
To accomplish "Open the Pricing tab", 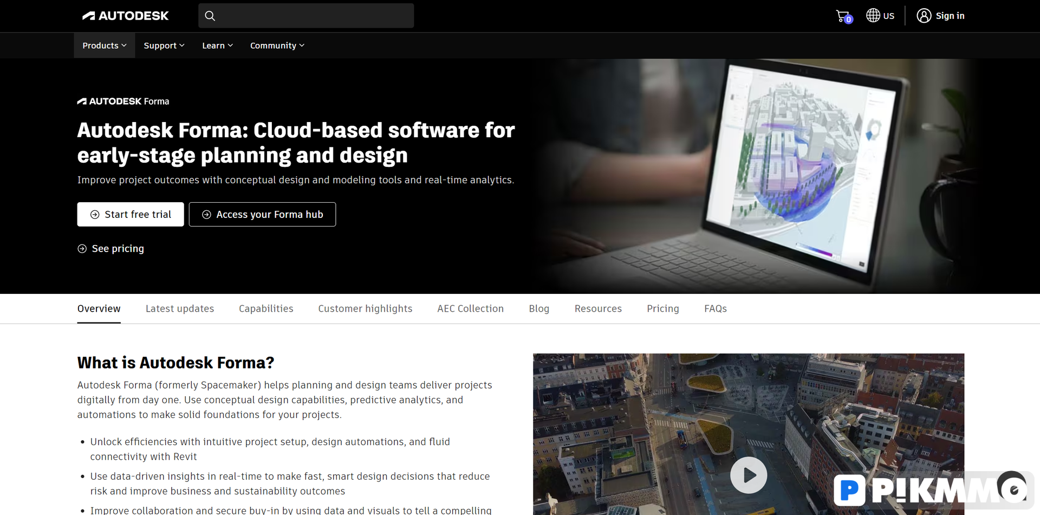I will click(x=662, y=308).
